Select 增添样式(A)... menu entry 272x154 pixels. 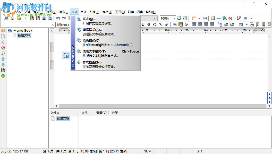point(108,32)
